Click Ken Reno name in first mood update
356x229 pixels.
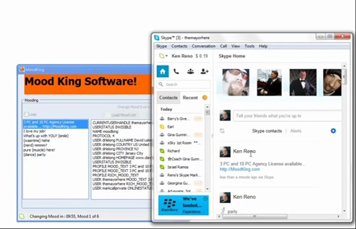pyautogui.click(x=244, y=151)
